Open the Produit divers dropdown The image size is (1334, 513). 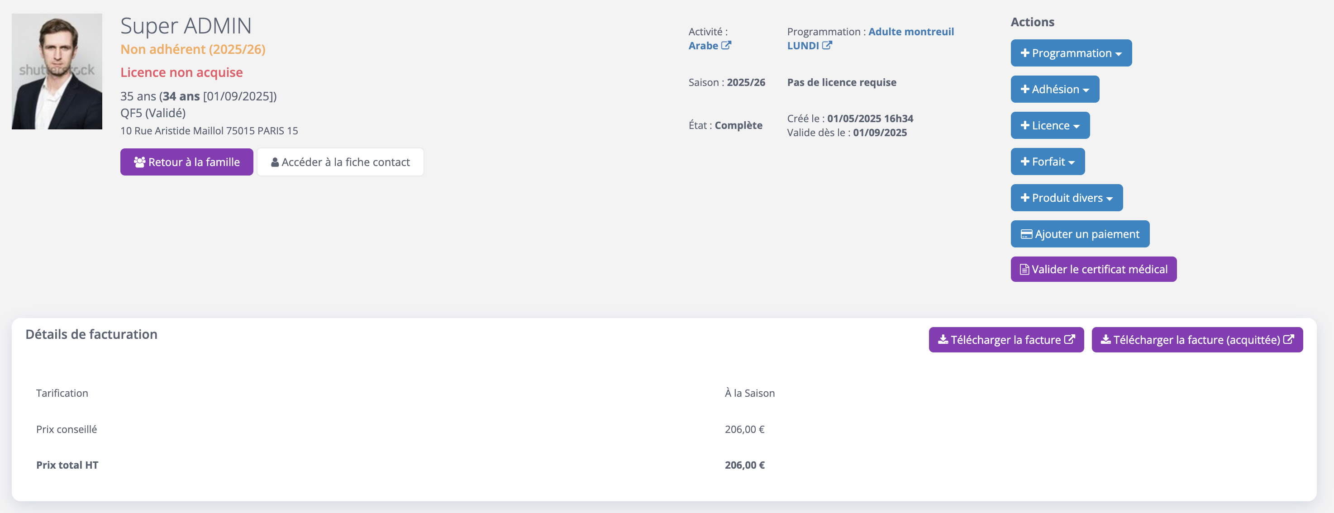[1066, 198]
